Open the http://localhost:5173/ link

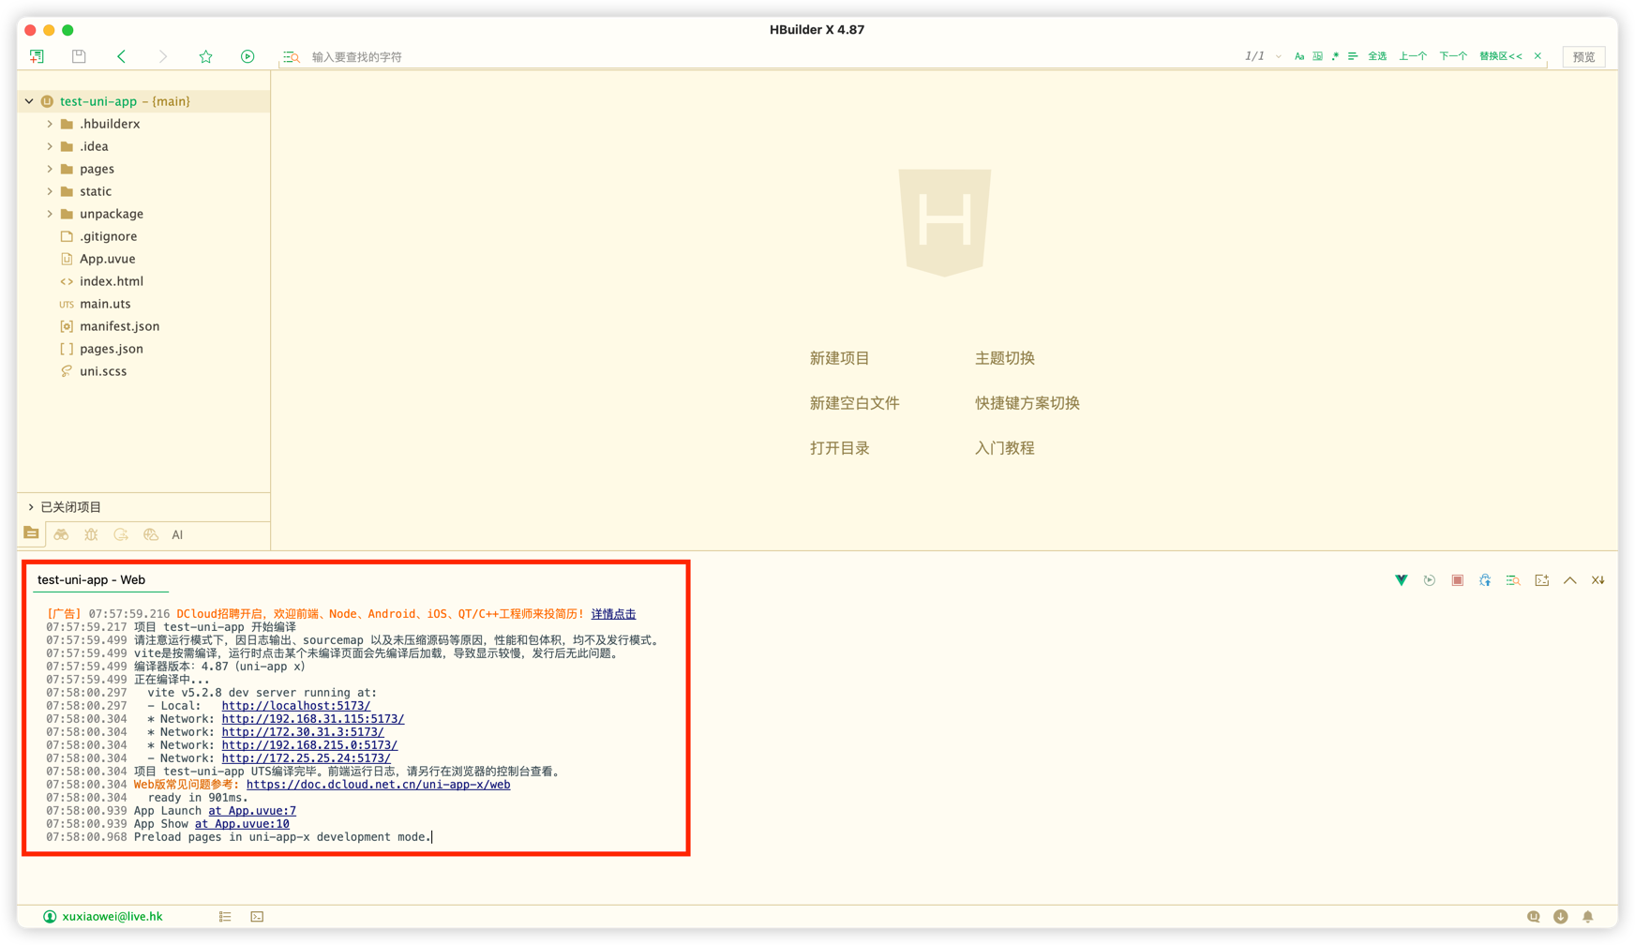295,706
